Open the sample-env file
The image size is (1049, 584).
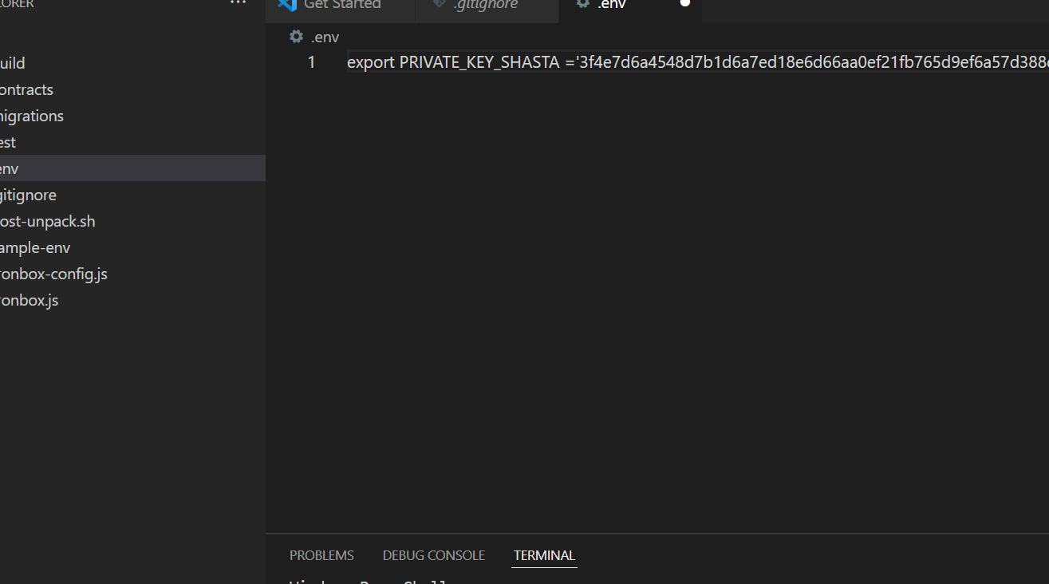pyautogui.click(x=36, y=247)
